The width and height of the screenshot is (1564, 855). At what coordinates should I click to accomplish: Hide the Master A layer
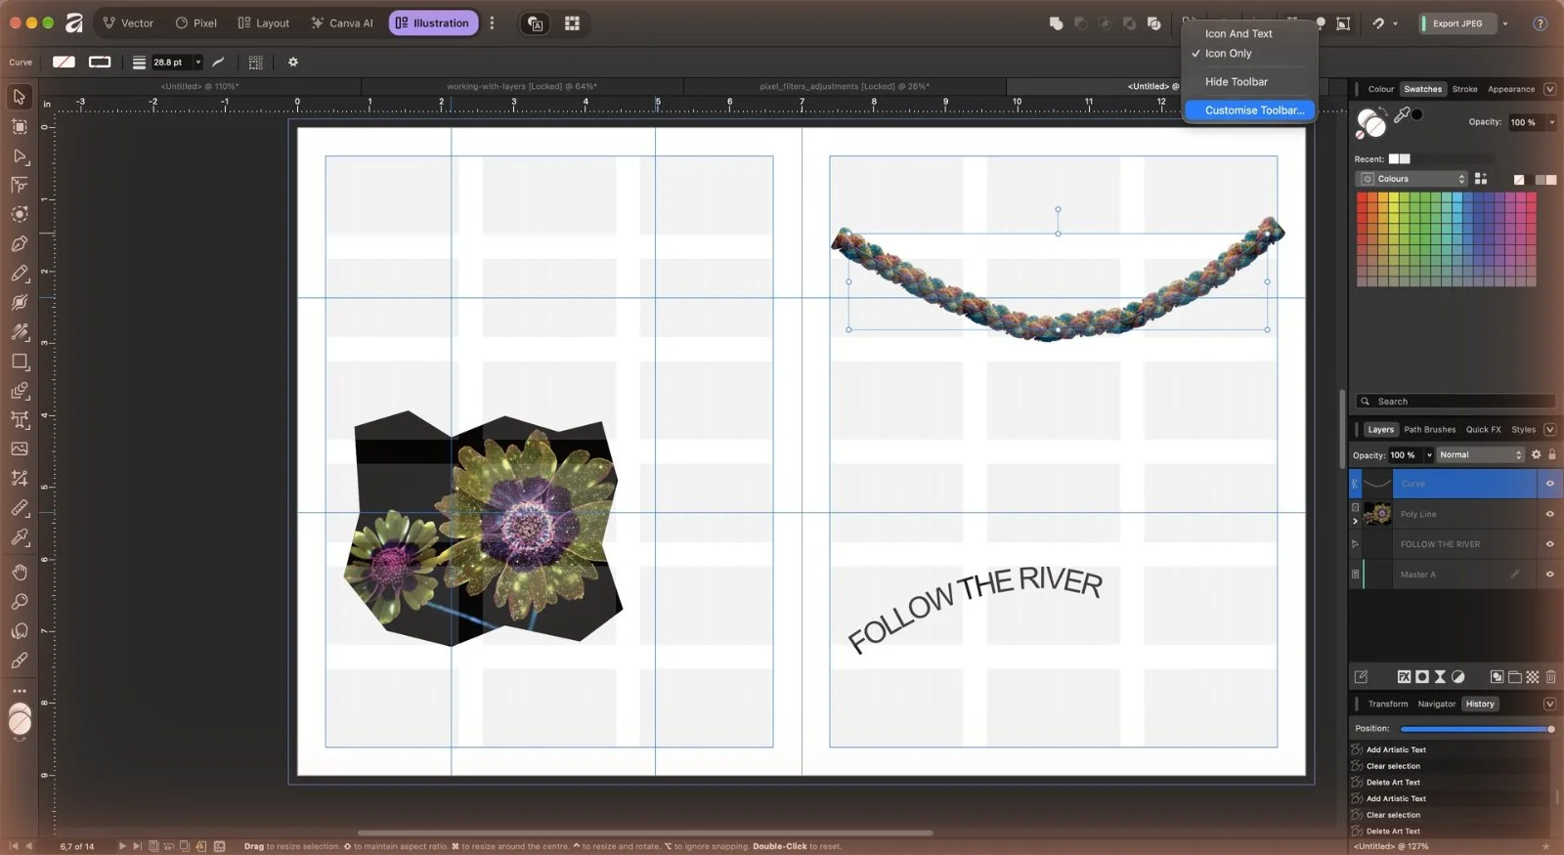pos(1549,575)
